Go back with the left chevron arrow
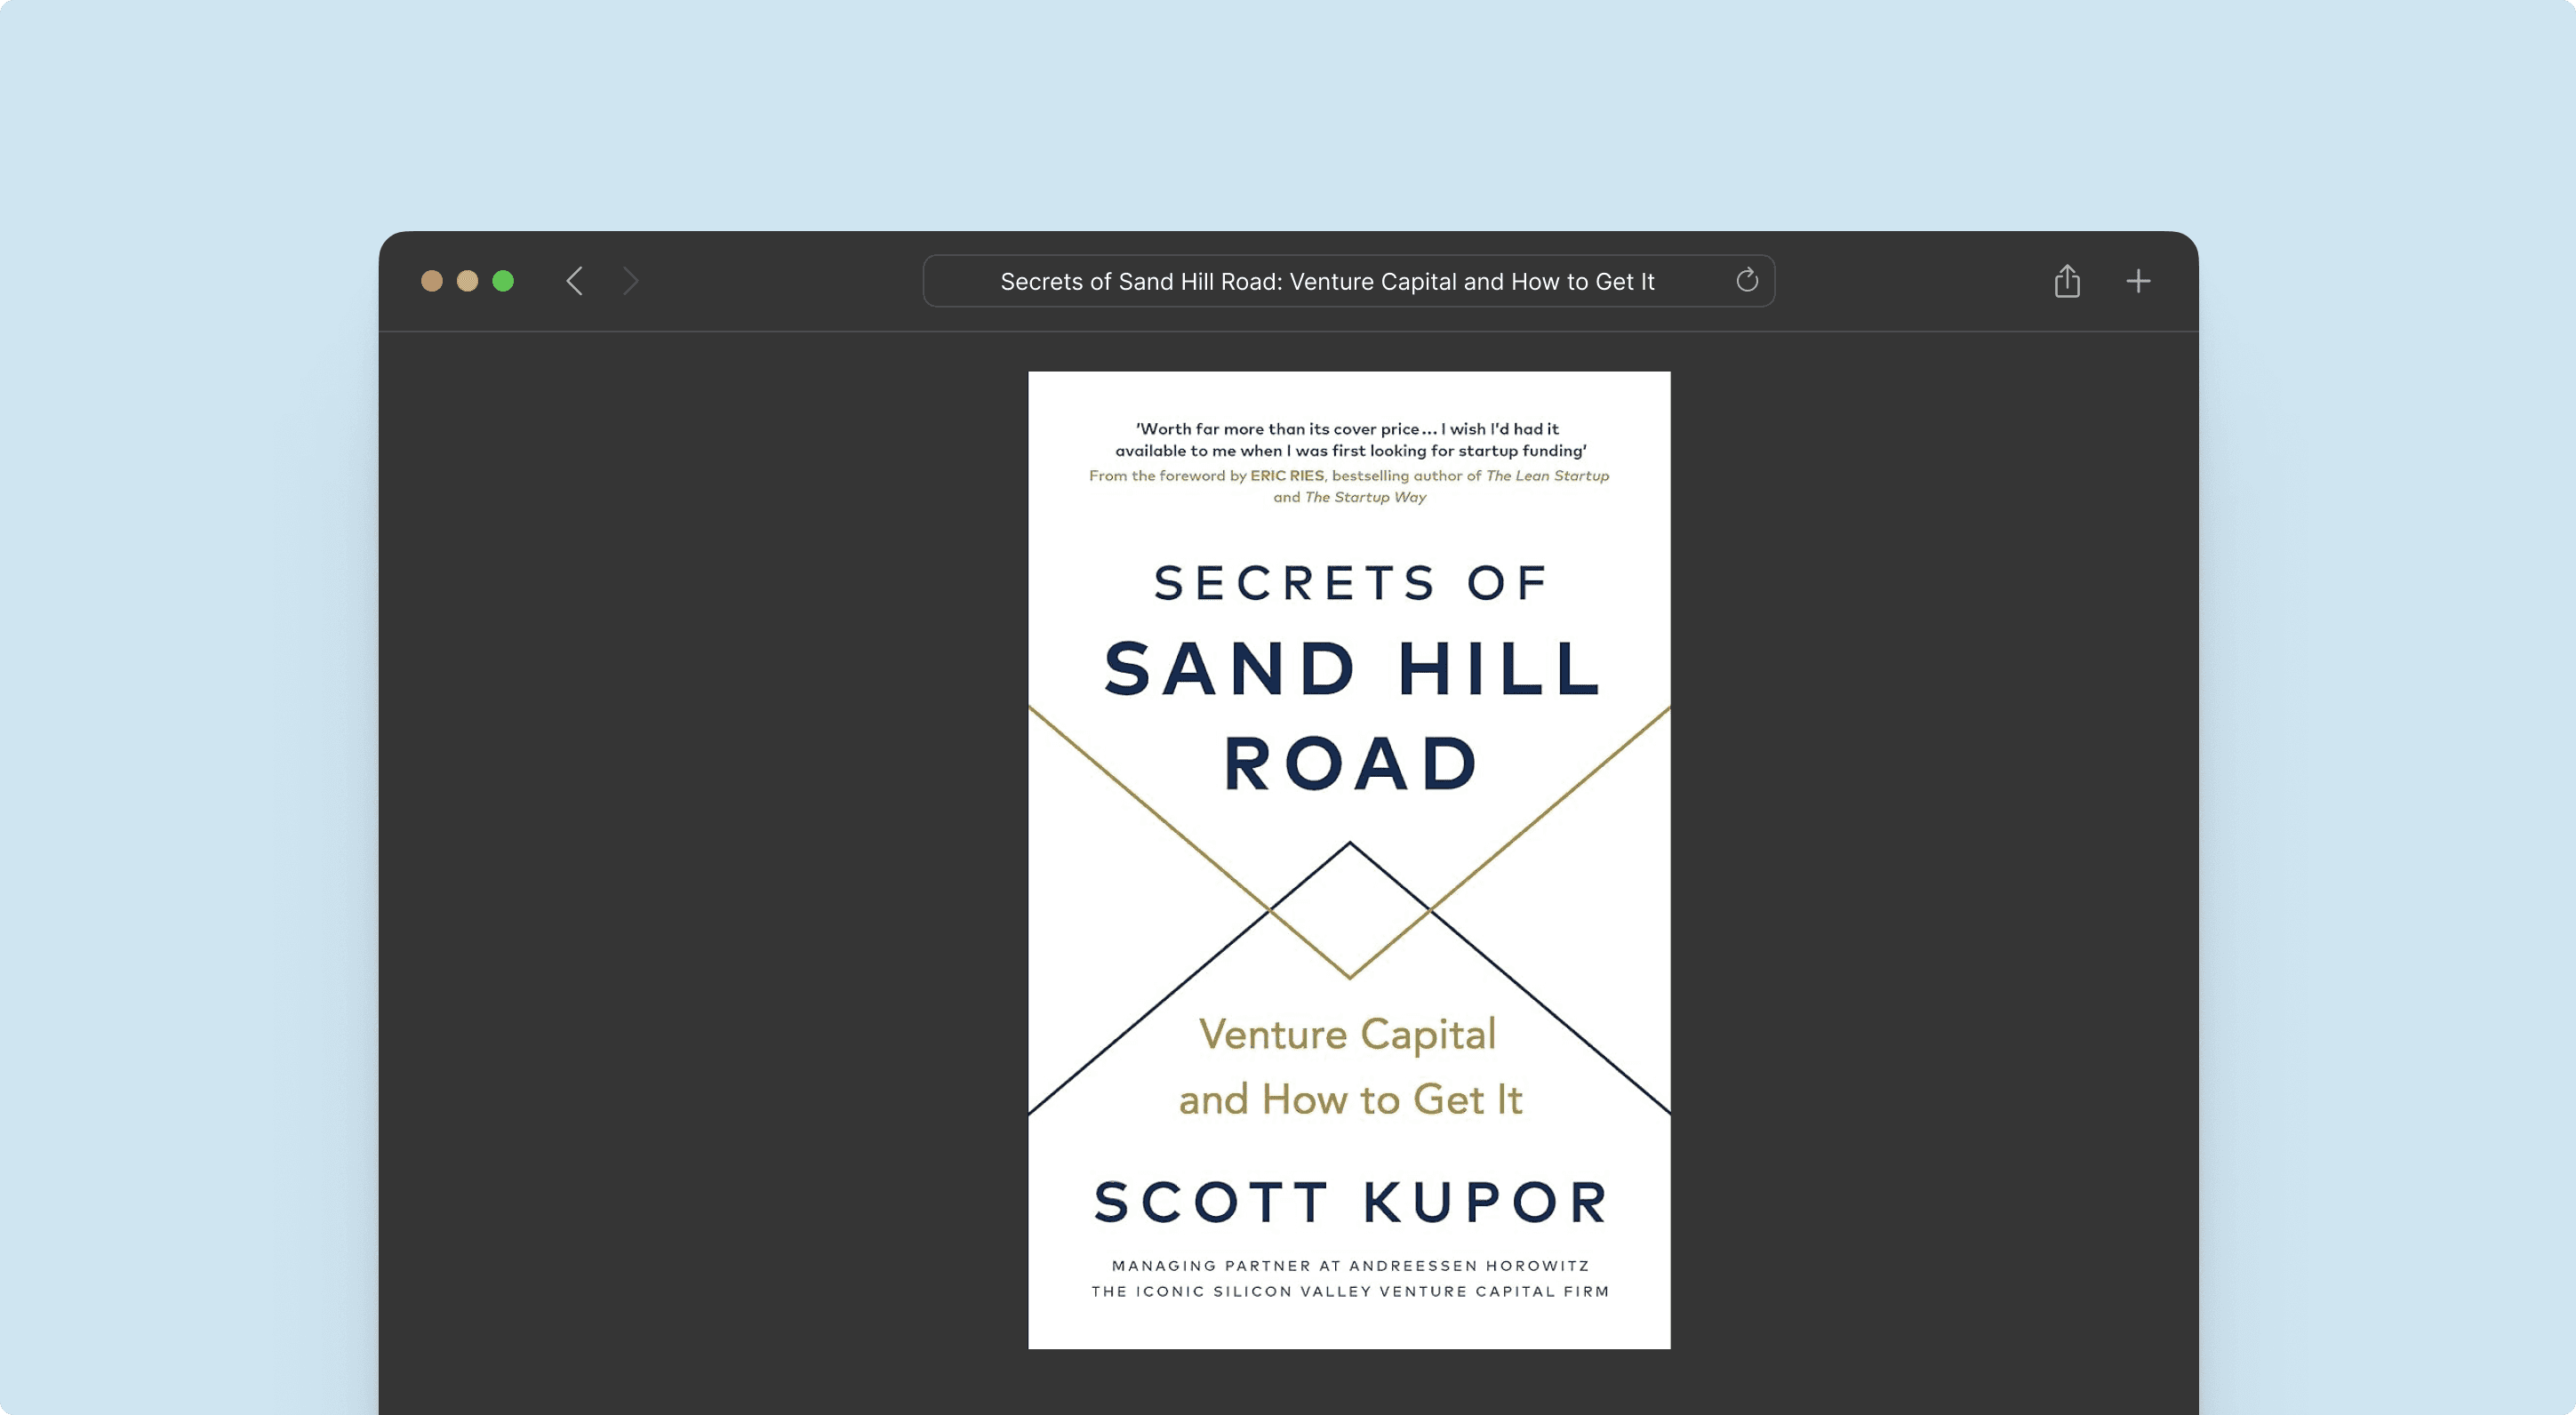Screen dimensions: 2576x1415 (574, 281)
